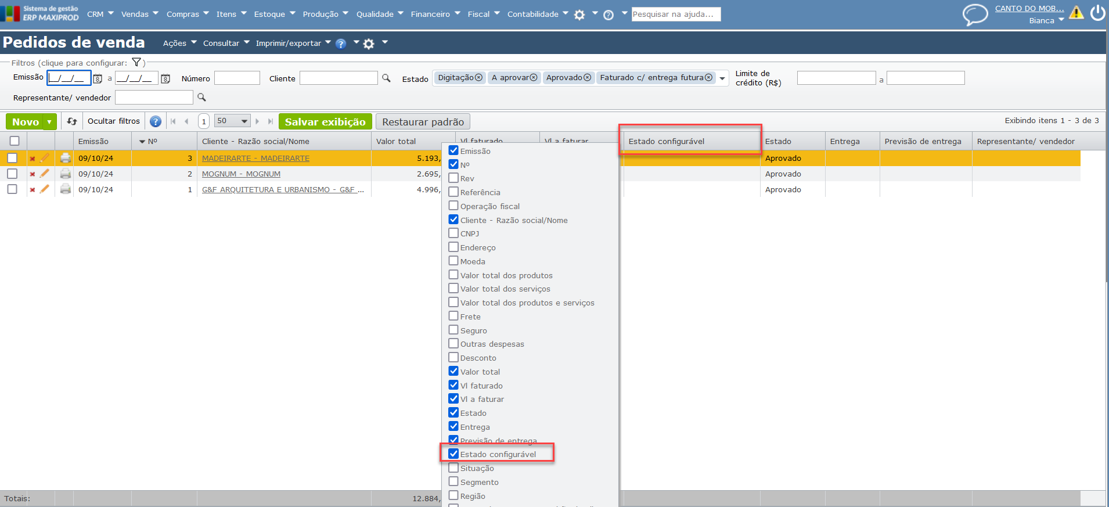Open the chat speech bubble icon
1109x507 pixels.
pyautogui.click(x=975, y=15)
